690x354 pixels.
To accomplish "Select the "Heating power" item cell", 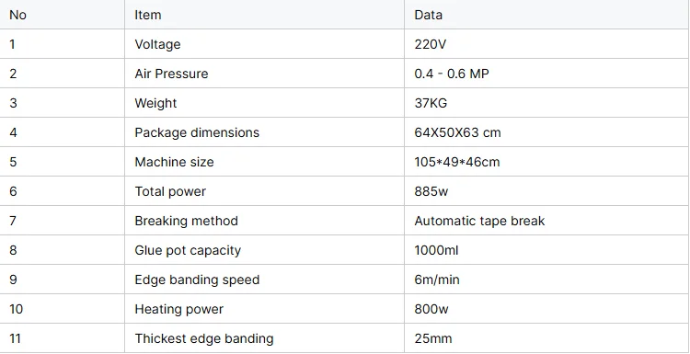I will [264, 309].
